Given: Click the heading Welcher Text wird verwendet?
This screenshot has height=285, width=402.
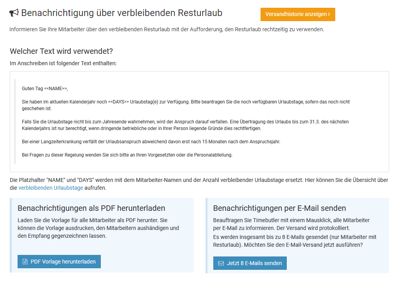Looking at the screenshot, I should tap(61, 51).
